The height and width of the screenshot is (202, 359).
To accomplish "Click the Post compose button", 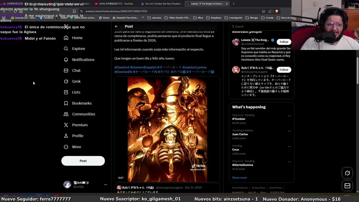I will click(x=83, y=161).
